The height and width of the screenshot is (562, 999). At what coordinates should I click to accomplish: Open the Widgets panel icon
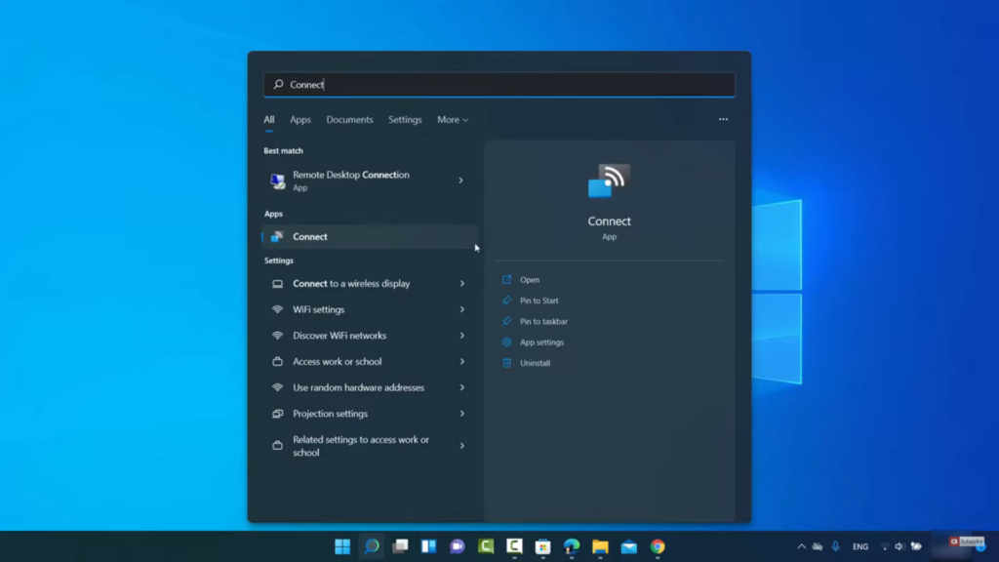click(x=429, y=546)
